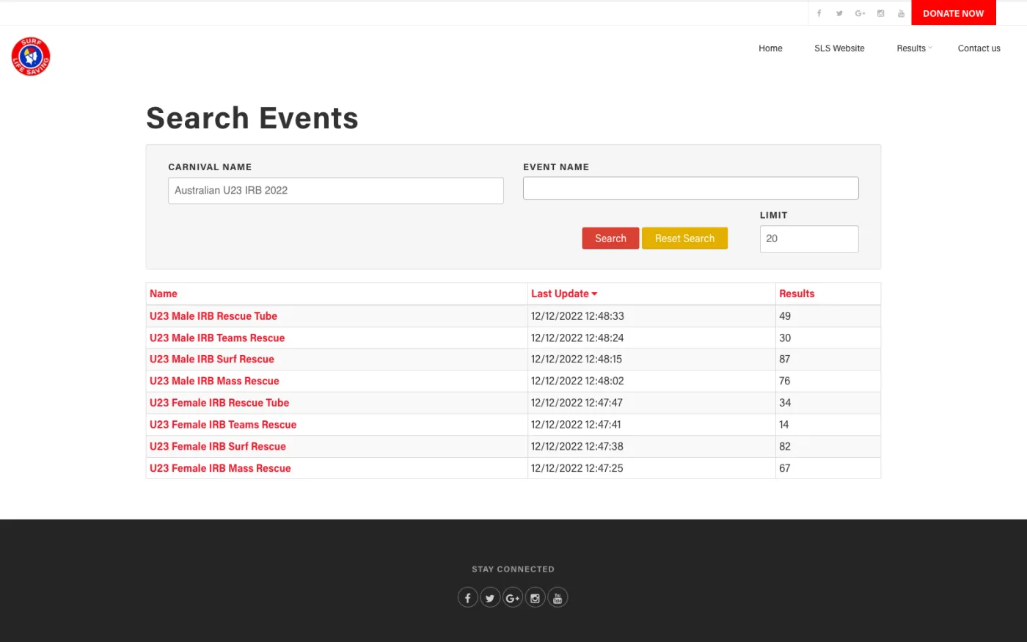
Task: Click the results count 87
Action: (785, 360)
